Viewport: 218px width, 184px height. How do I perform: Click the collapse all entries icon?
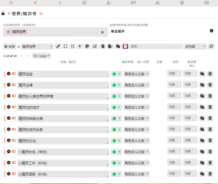(72, 46)
